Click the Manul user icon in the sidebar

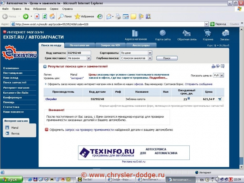tap(7, 127)
